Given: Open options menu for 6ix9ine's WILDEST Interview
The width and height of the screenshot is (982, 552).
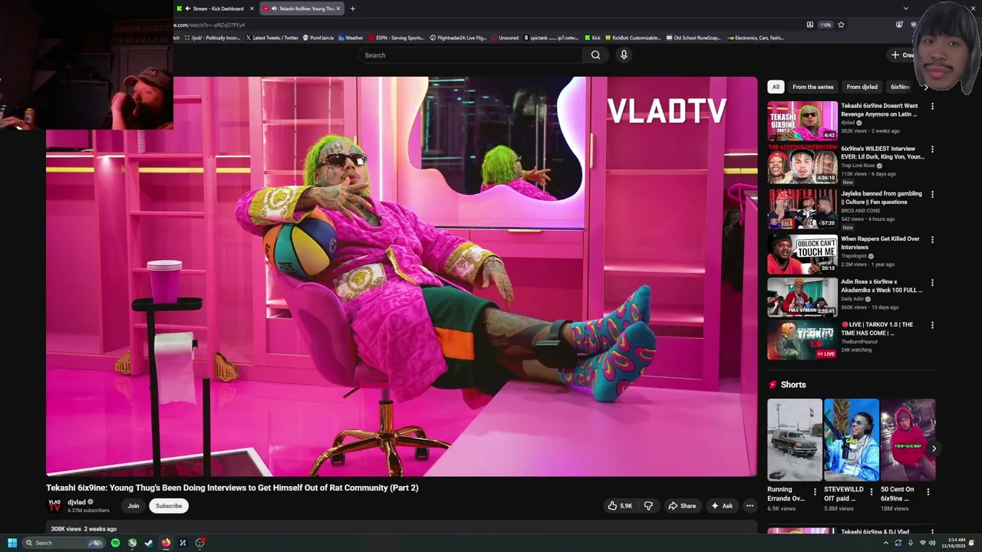Looking at the screenshot, I should click(x=932, y=149).
